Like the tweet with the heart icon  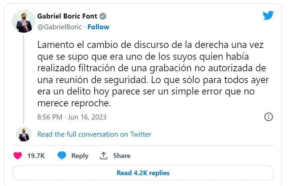(18, 156)
